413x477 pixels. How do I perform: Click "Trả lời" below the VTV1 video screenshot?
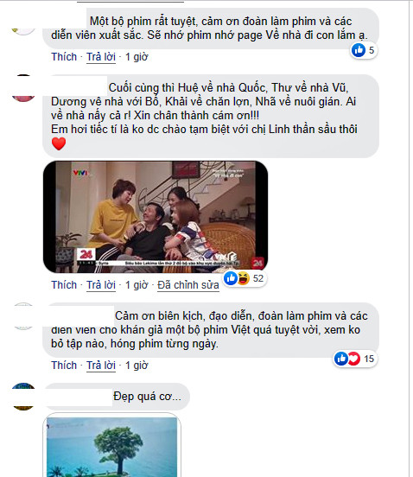101,285
